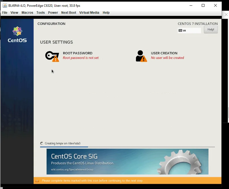Image resolution: width=229 pixels, height=189 pixels.
Task: Click the CentOS Core SIG banner
Action: (127, 162)
